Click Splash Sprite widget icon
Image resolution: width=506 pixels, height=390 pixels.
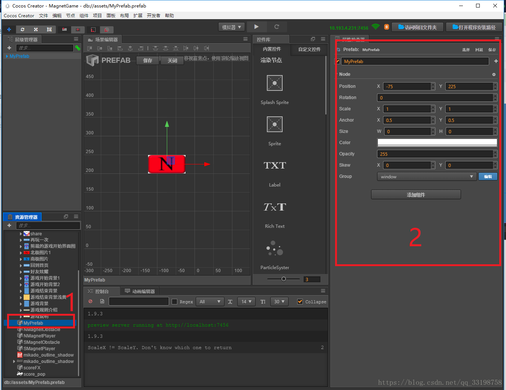tap(275, 83)
